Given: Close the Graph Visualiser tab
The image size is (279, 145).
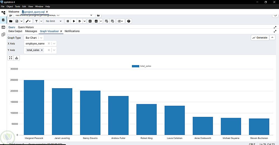Looking at the screenshot, I should pos(61,31).
